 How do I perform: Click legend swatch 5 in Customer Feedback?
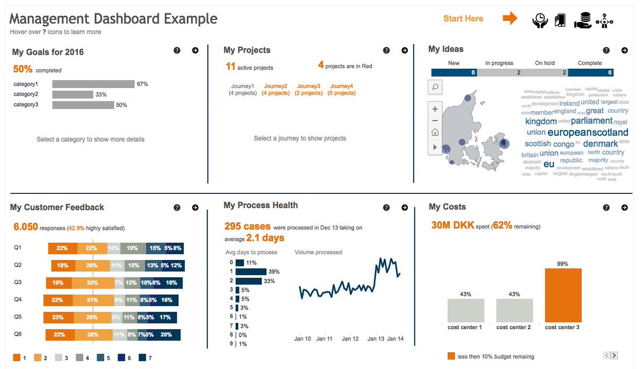tap(100, 357)
